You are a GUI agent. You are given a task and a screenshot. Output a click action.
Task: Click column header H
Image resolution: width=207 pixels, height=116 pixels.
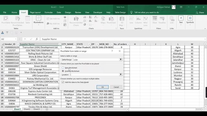(135, 44)
